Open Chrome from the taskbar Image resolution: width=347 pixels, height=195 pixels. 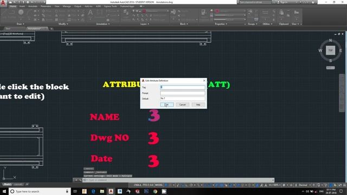coord(155,191)
